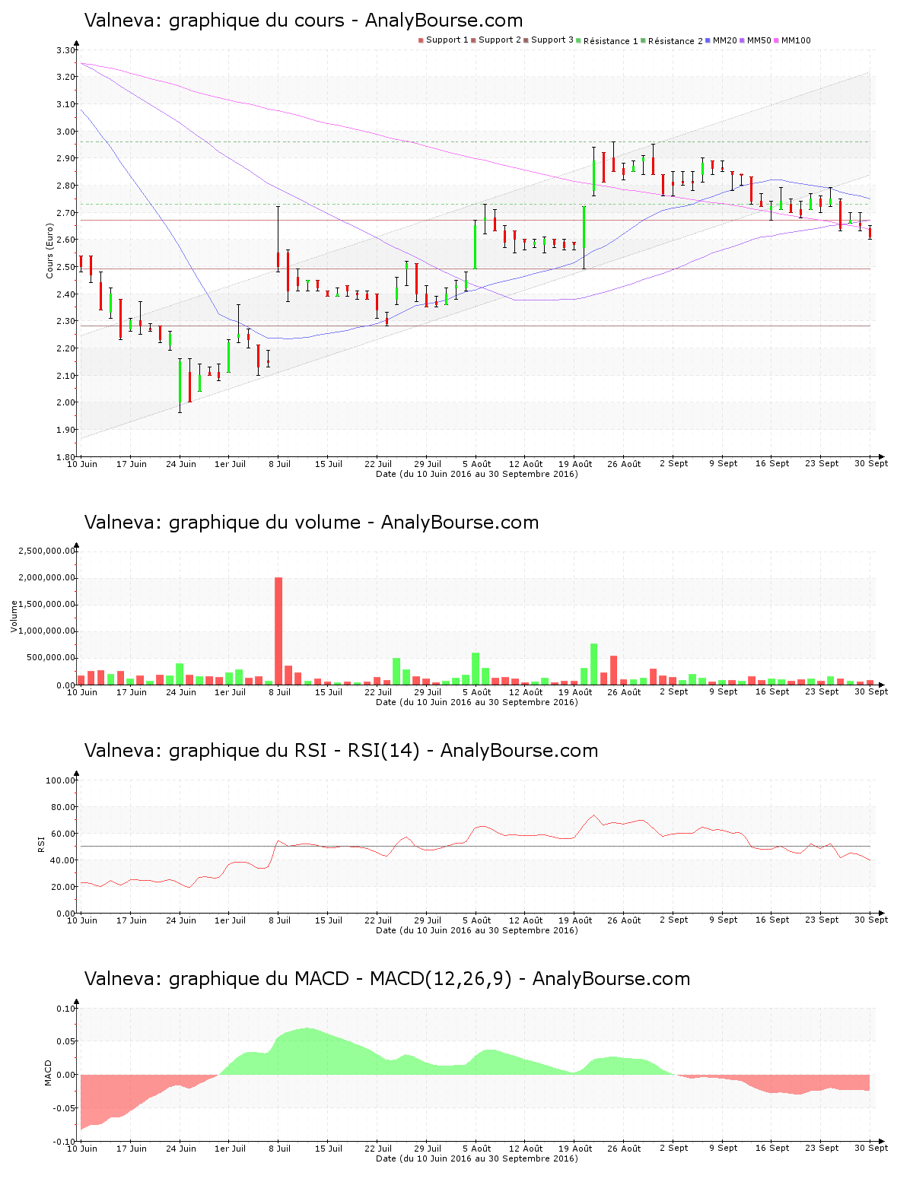Click the tallest red volume bar at 8 Juil
Viewport: 913px width, 1179px height.
point(278,631)
